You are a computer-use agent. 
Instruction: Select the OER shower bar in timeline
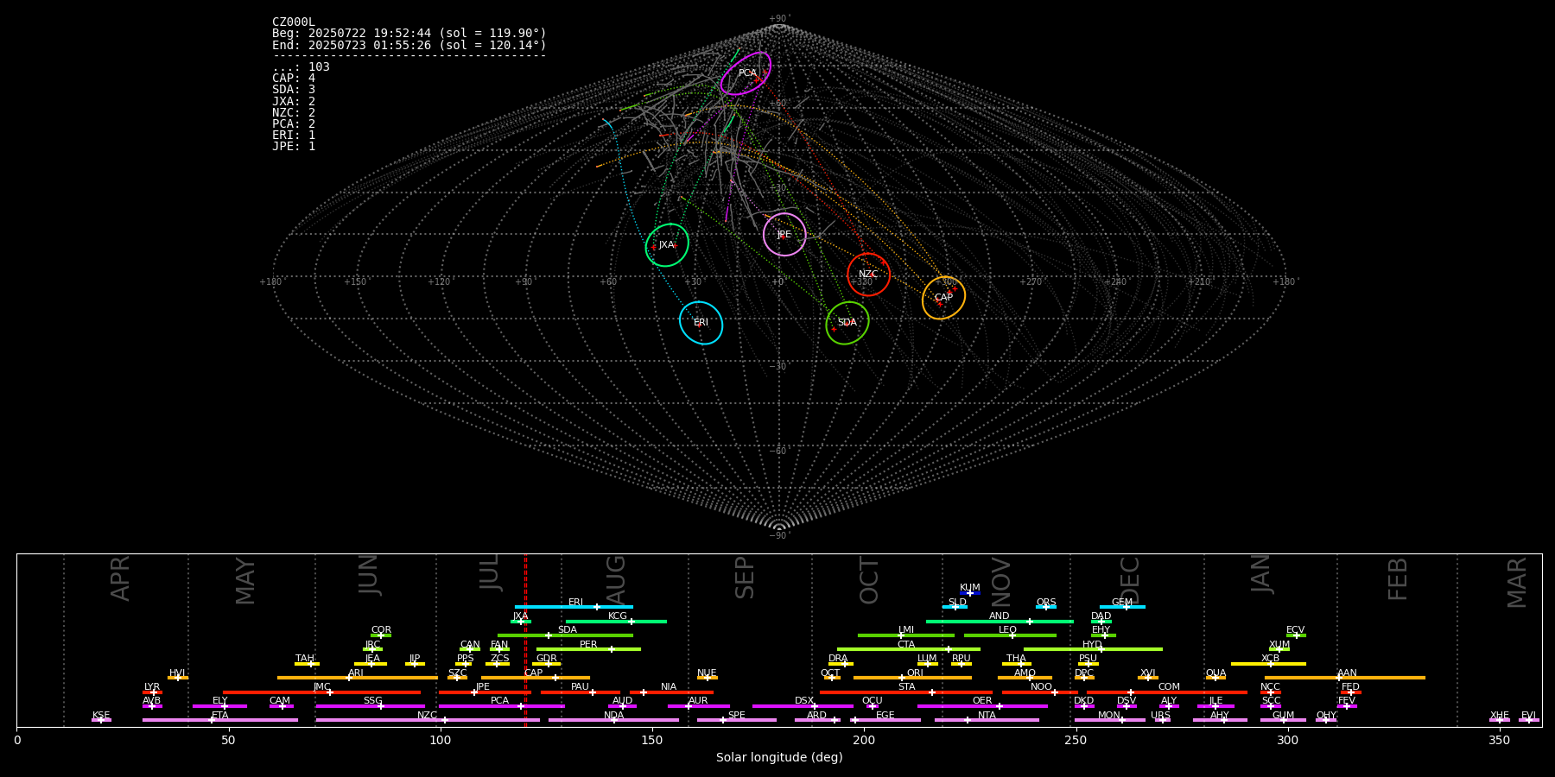pyautogui.click(x=982, y=706)
